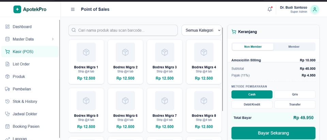The height and width of the screenshot is (140, 327).
Task: Open Dashboard menu item
Action: tap(30, 27)
